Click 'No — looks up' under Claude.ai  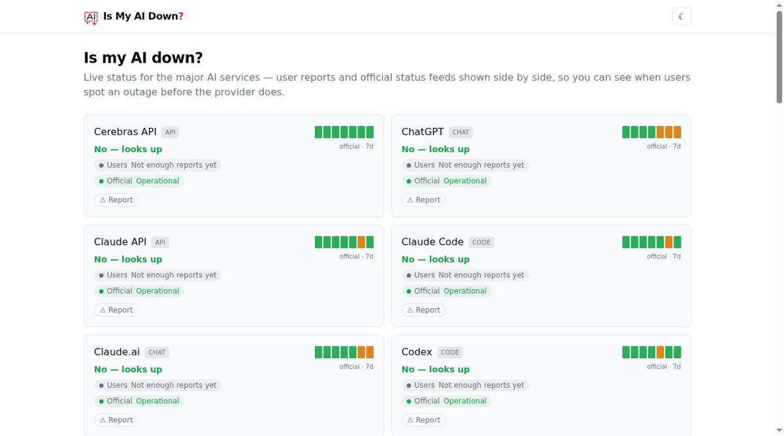128,369
